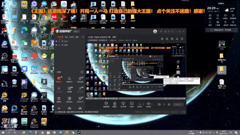Open the hamburger menu in title bar
Image resolution: width=240 pixels, height=135 pixels.
pos(172,31)
